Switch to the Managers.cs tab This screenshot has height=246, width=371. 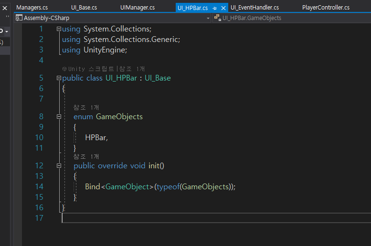32,8
